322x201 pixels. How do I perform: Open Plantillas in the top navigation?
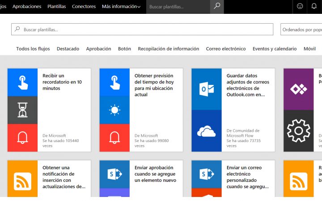tap(57, 7)
